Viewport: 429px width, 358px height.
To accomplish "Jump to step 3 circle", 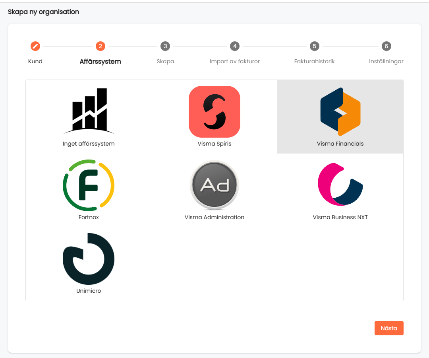I will pyautogui.click(x=165, y=46).
